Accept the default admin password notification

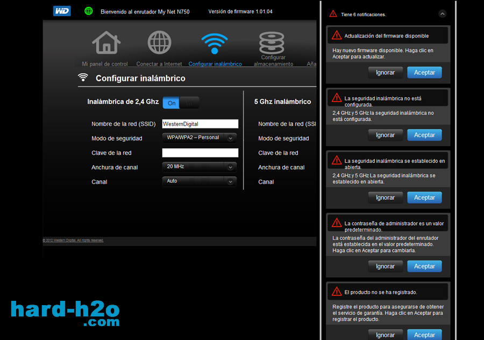point(424,266)
